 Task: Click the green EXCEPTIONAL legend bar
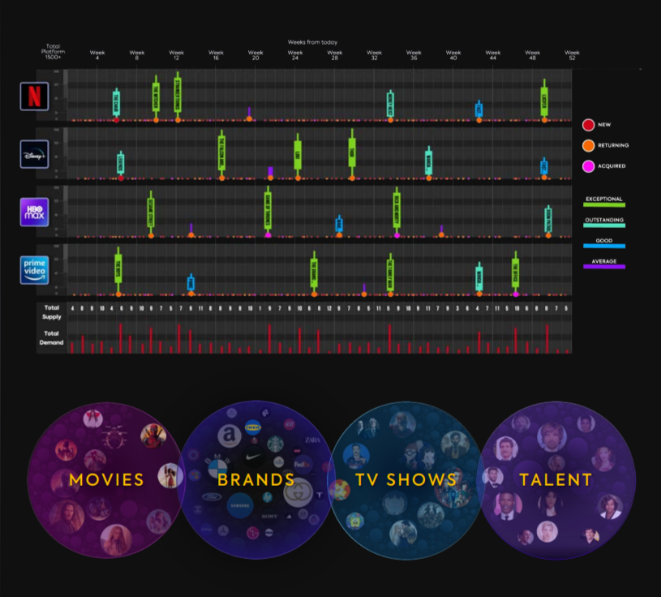click(604, 205)
